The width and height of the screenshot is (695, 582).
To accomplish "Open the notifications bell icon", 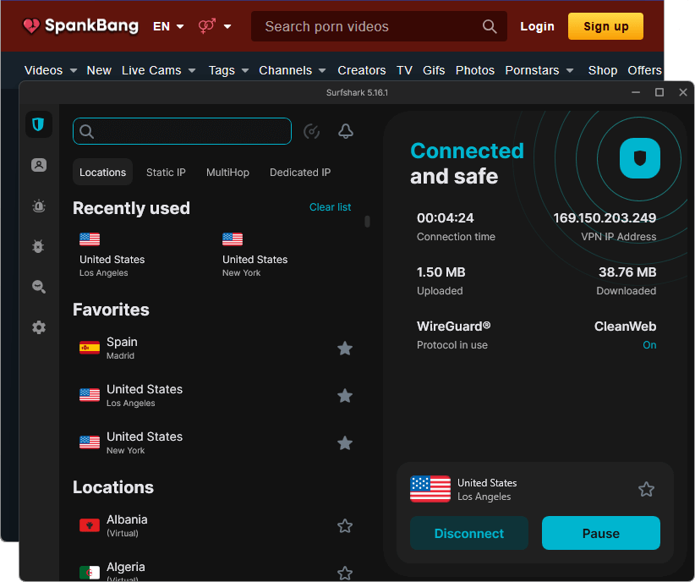I will click(346, 131).
